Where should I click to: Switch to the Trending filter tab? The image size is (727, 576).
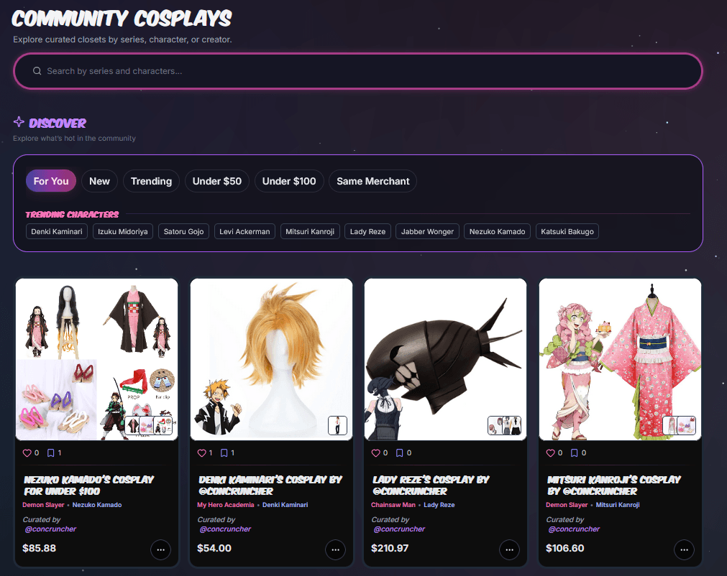[x=151, y=181]
